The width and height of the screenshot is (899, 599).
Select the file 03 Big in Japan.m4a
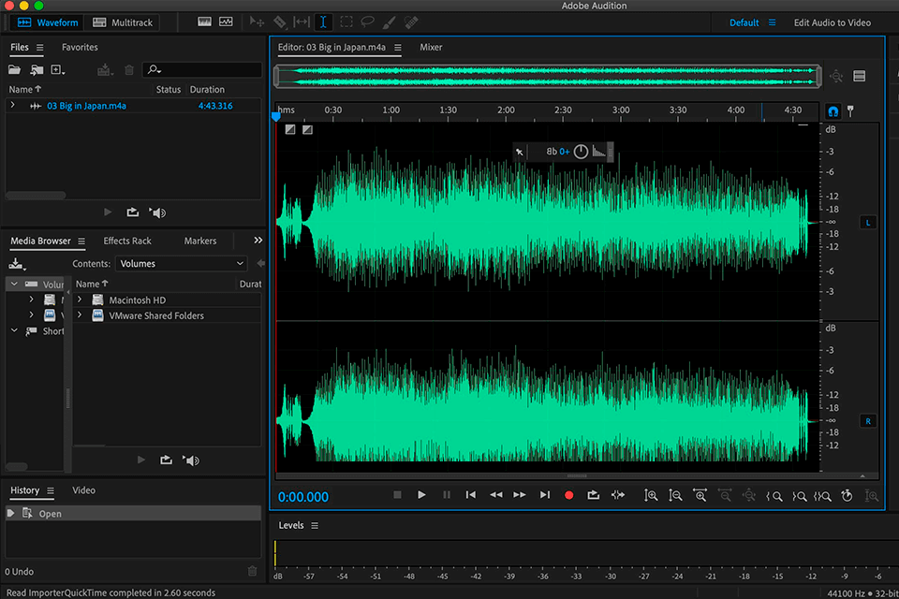tap(86, 106)
